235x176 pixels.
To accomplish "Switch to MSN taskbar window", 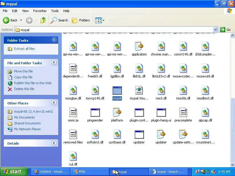I will pyautogui.click(x=90, y=172).
